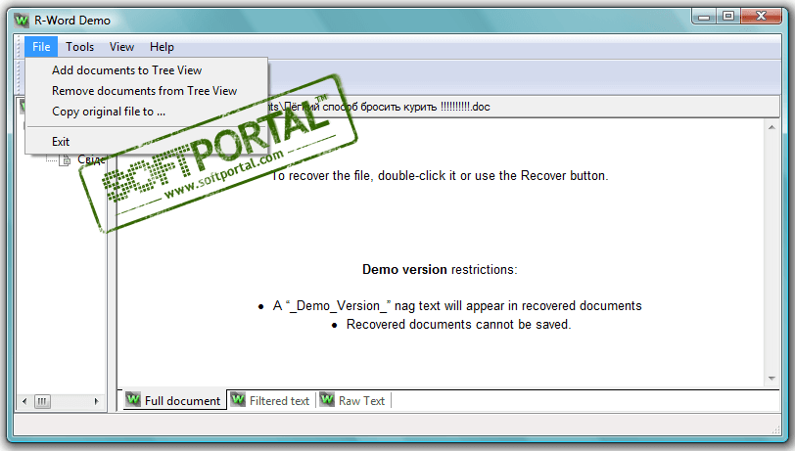Choose Remove documents from Tree View
The height and width of the screenshot is (451, 795).
point(146,91)
